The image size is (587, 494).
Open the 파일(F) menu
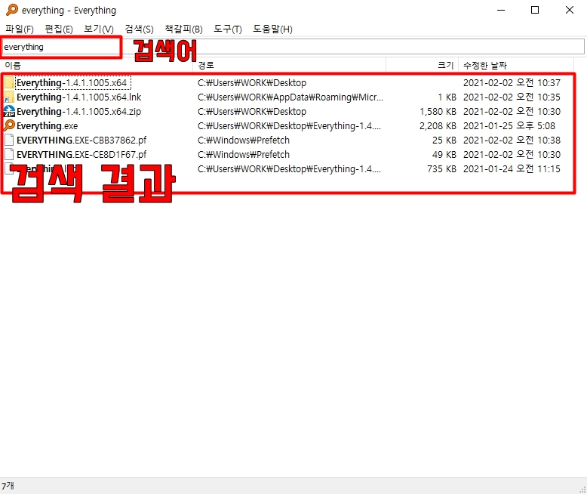pos(20,29)
